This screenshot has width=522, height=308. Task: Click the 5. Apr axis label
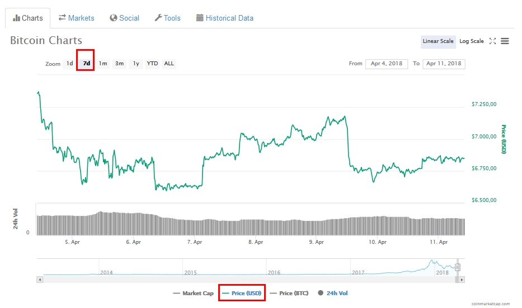coord(72,242)
